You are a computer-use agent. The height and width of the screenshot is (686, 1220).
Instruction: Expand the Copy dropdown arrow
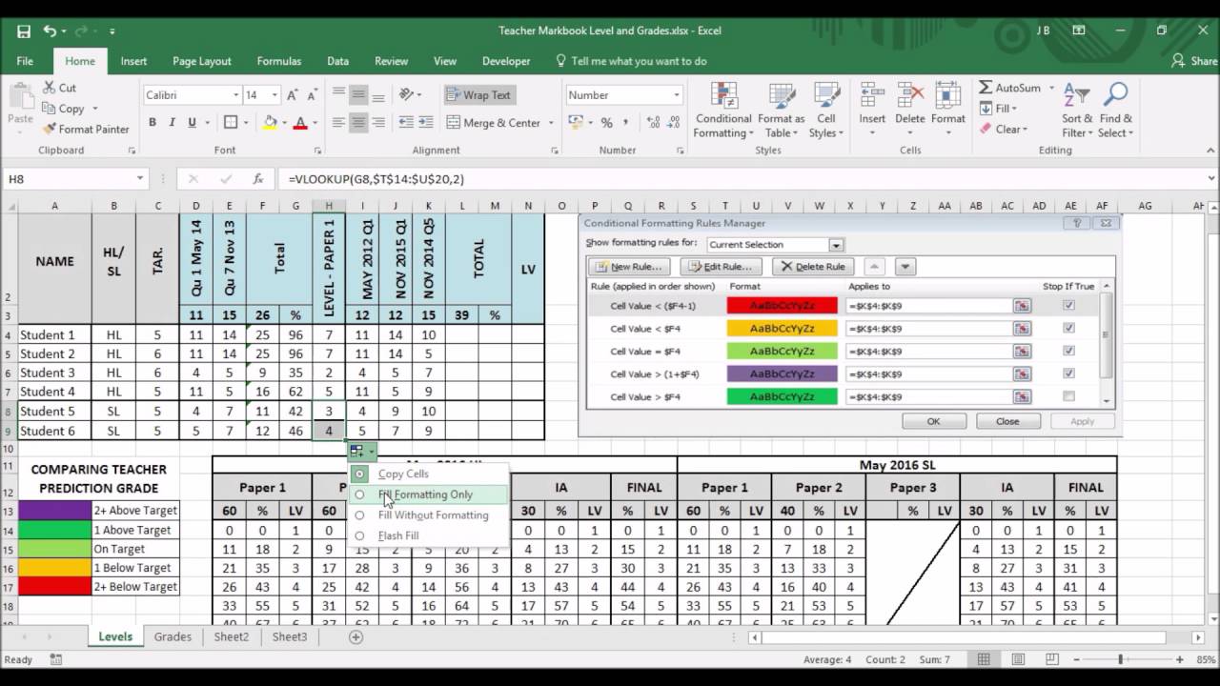pyautogui.click(x=94, y=109)
